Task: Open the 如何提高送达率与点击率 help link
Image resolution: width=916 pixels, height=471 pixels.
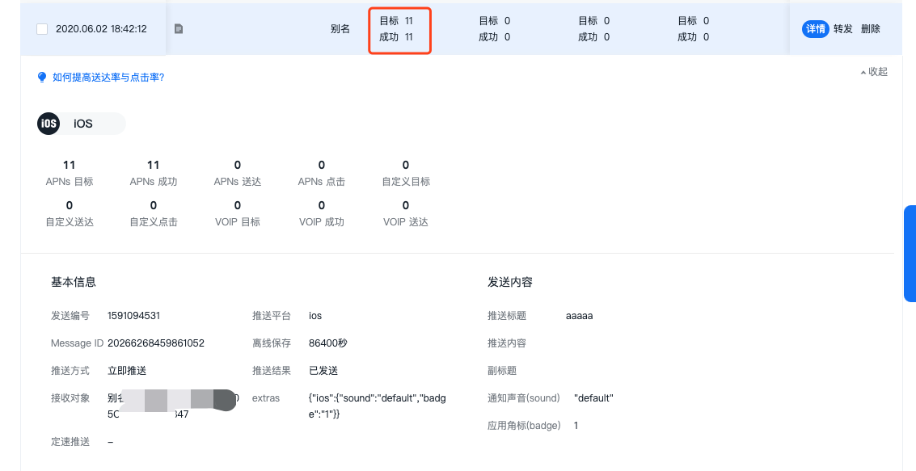Action: [108, 78]
